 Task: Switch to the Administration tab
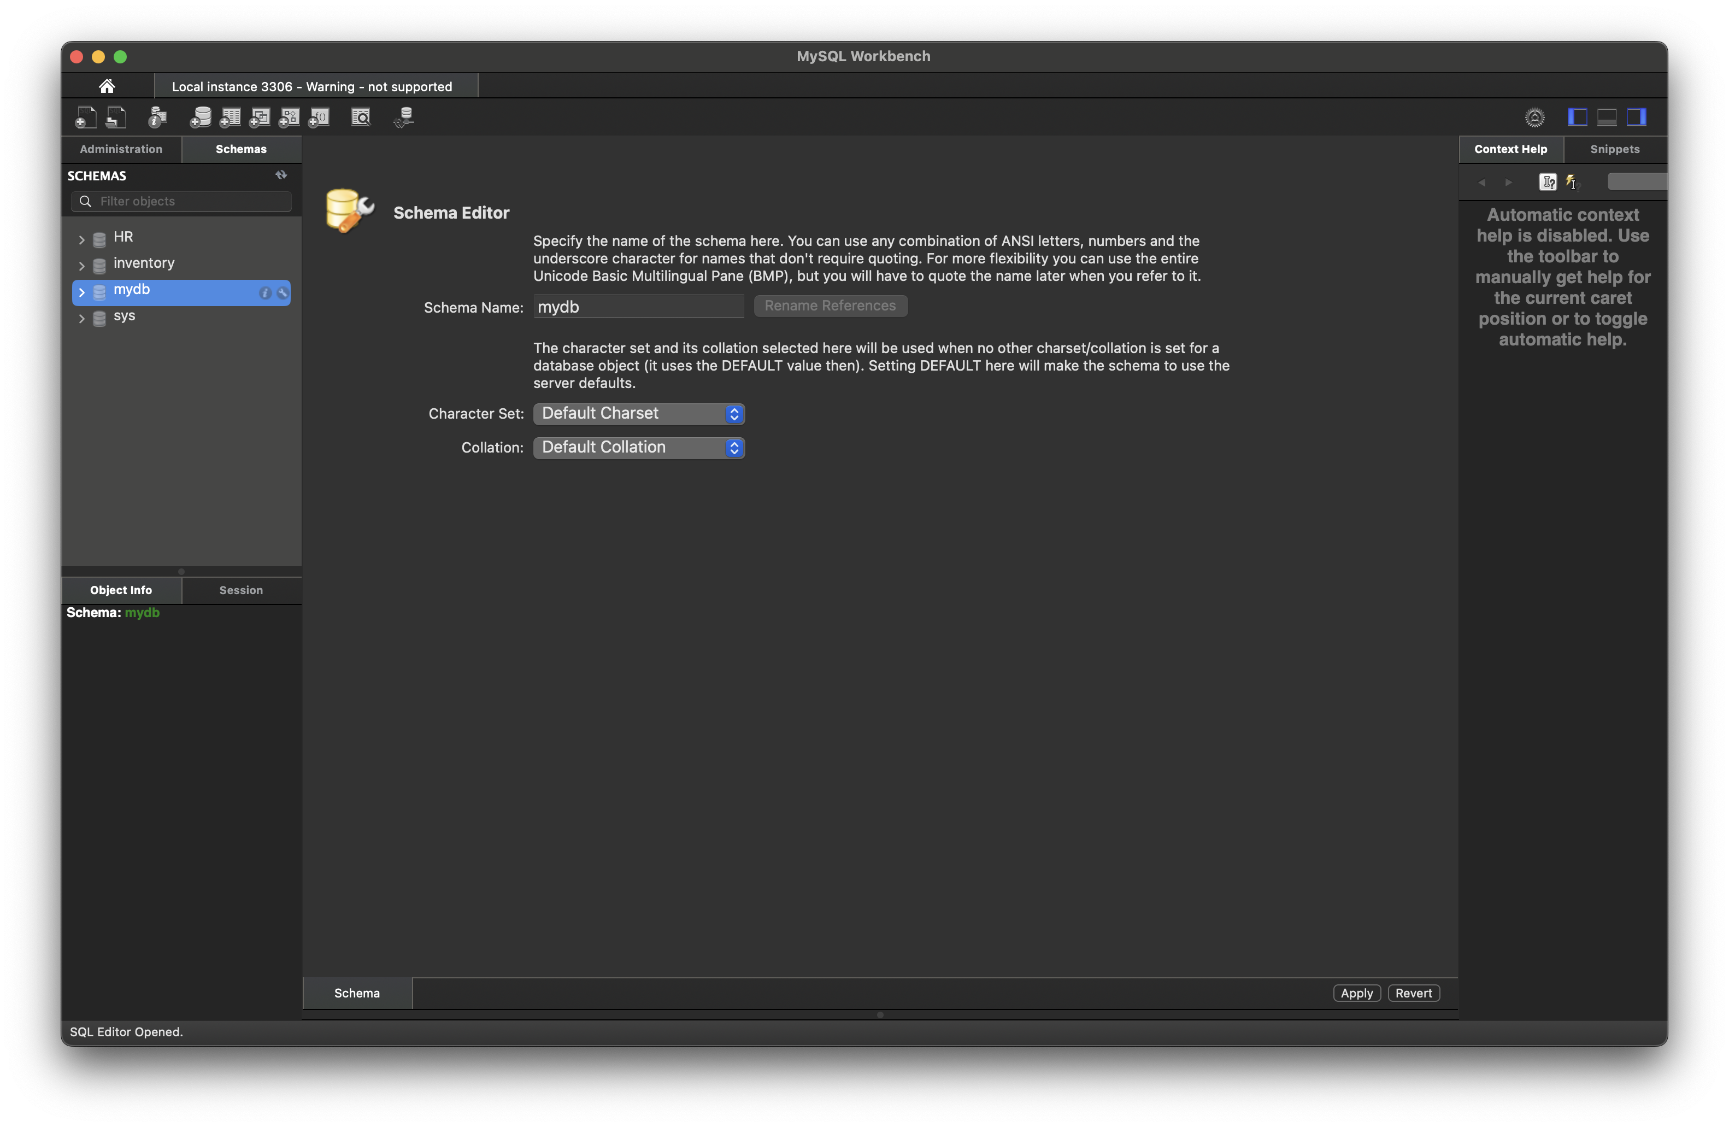tap(121, 149)
